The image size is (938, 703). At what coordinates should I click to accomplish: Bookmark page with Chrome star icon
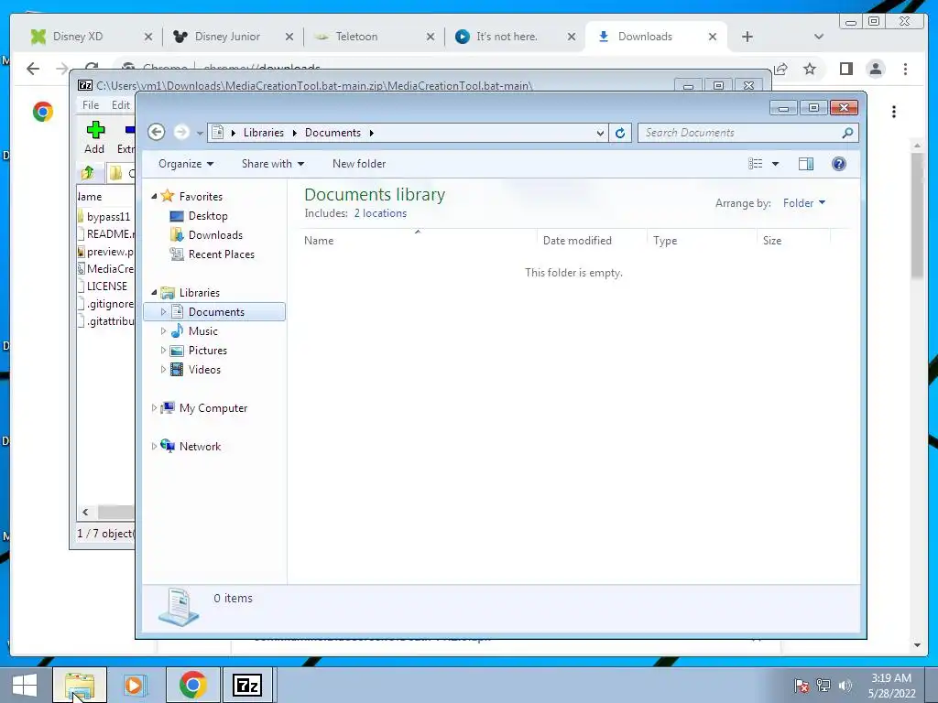click(810, 69)
